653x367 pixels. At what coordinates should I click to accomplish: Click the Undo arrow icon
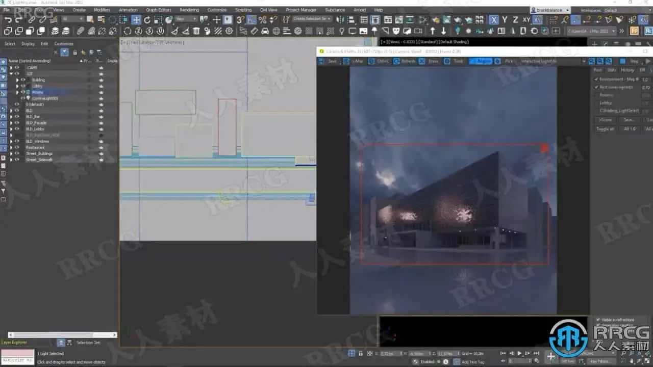pyautogui.click(x=8, y=20)
